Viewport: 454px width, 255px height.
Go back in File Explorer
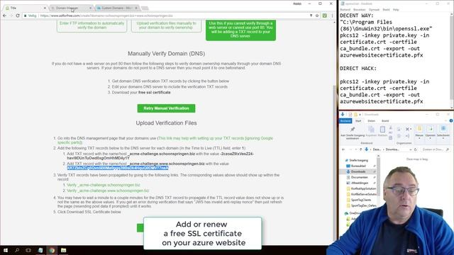click(x=343, y=149)
